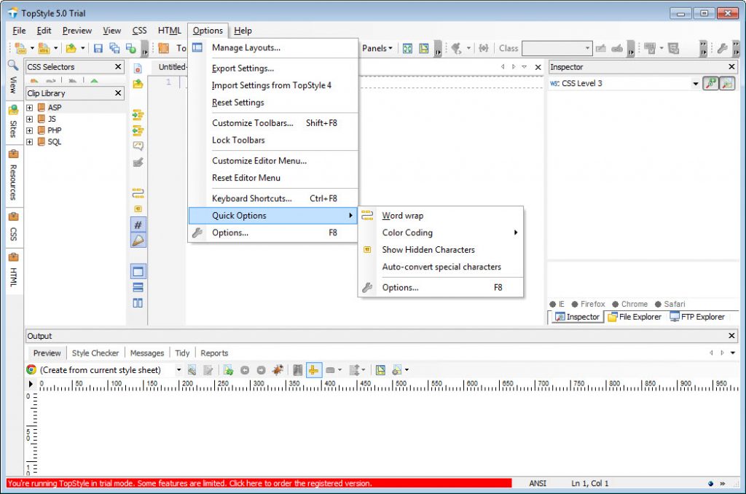
Task: Click the New HTML file toolbar icon
Action: click(44, 48)
